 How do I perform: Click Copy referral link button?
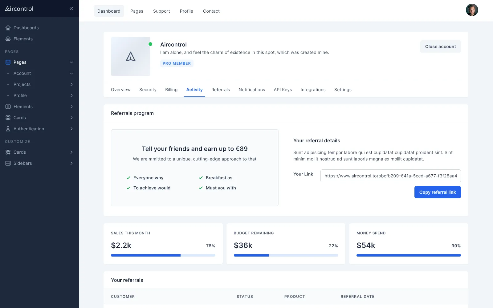[x=438, y=192]
